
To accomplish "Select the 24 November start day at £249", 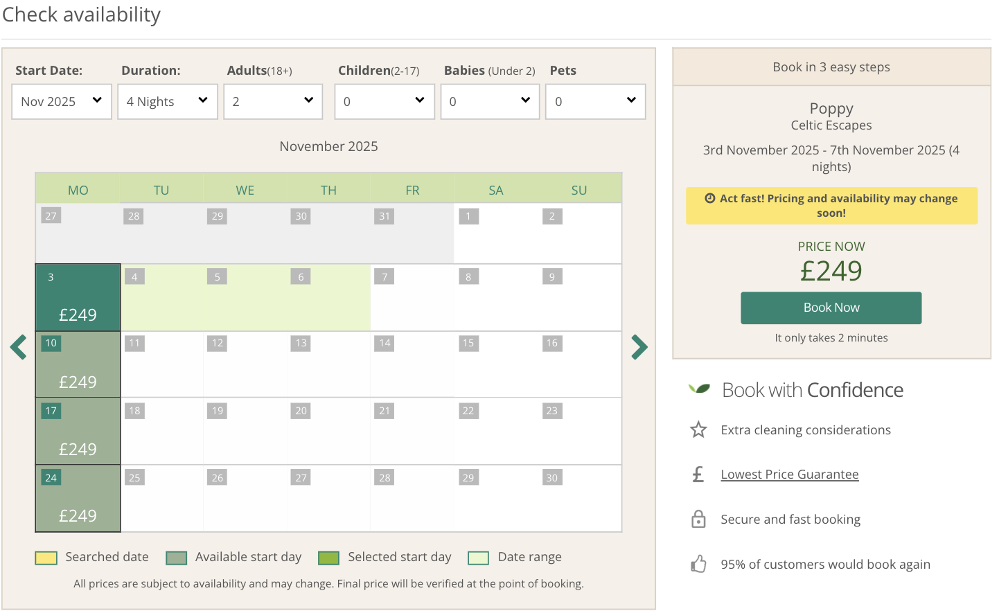I will pyautogui.click(x=78, y=498).
